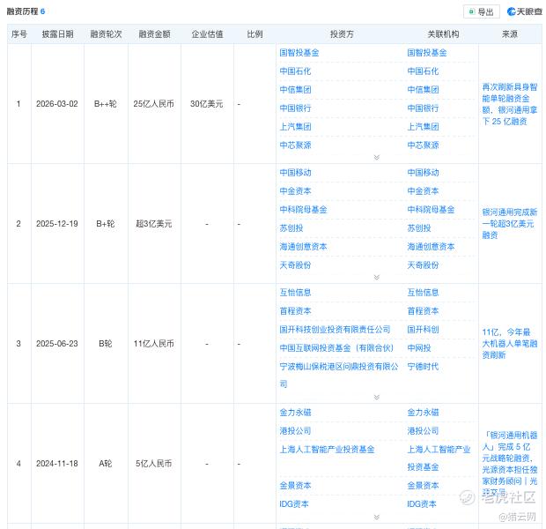This screenshot has height=529, width=546.
Task: Open 中国石化 in the 关联机构 column
Action: click(x=423, y=71)
